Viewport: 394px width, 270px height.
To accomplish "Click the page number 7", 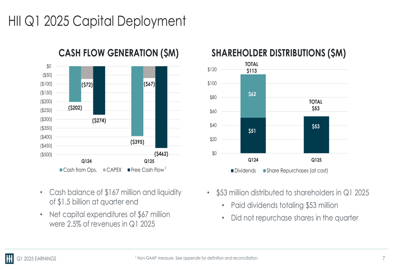I will coord(383,258).
